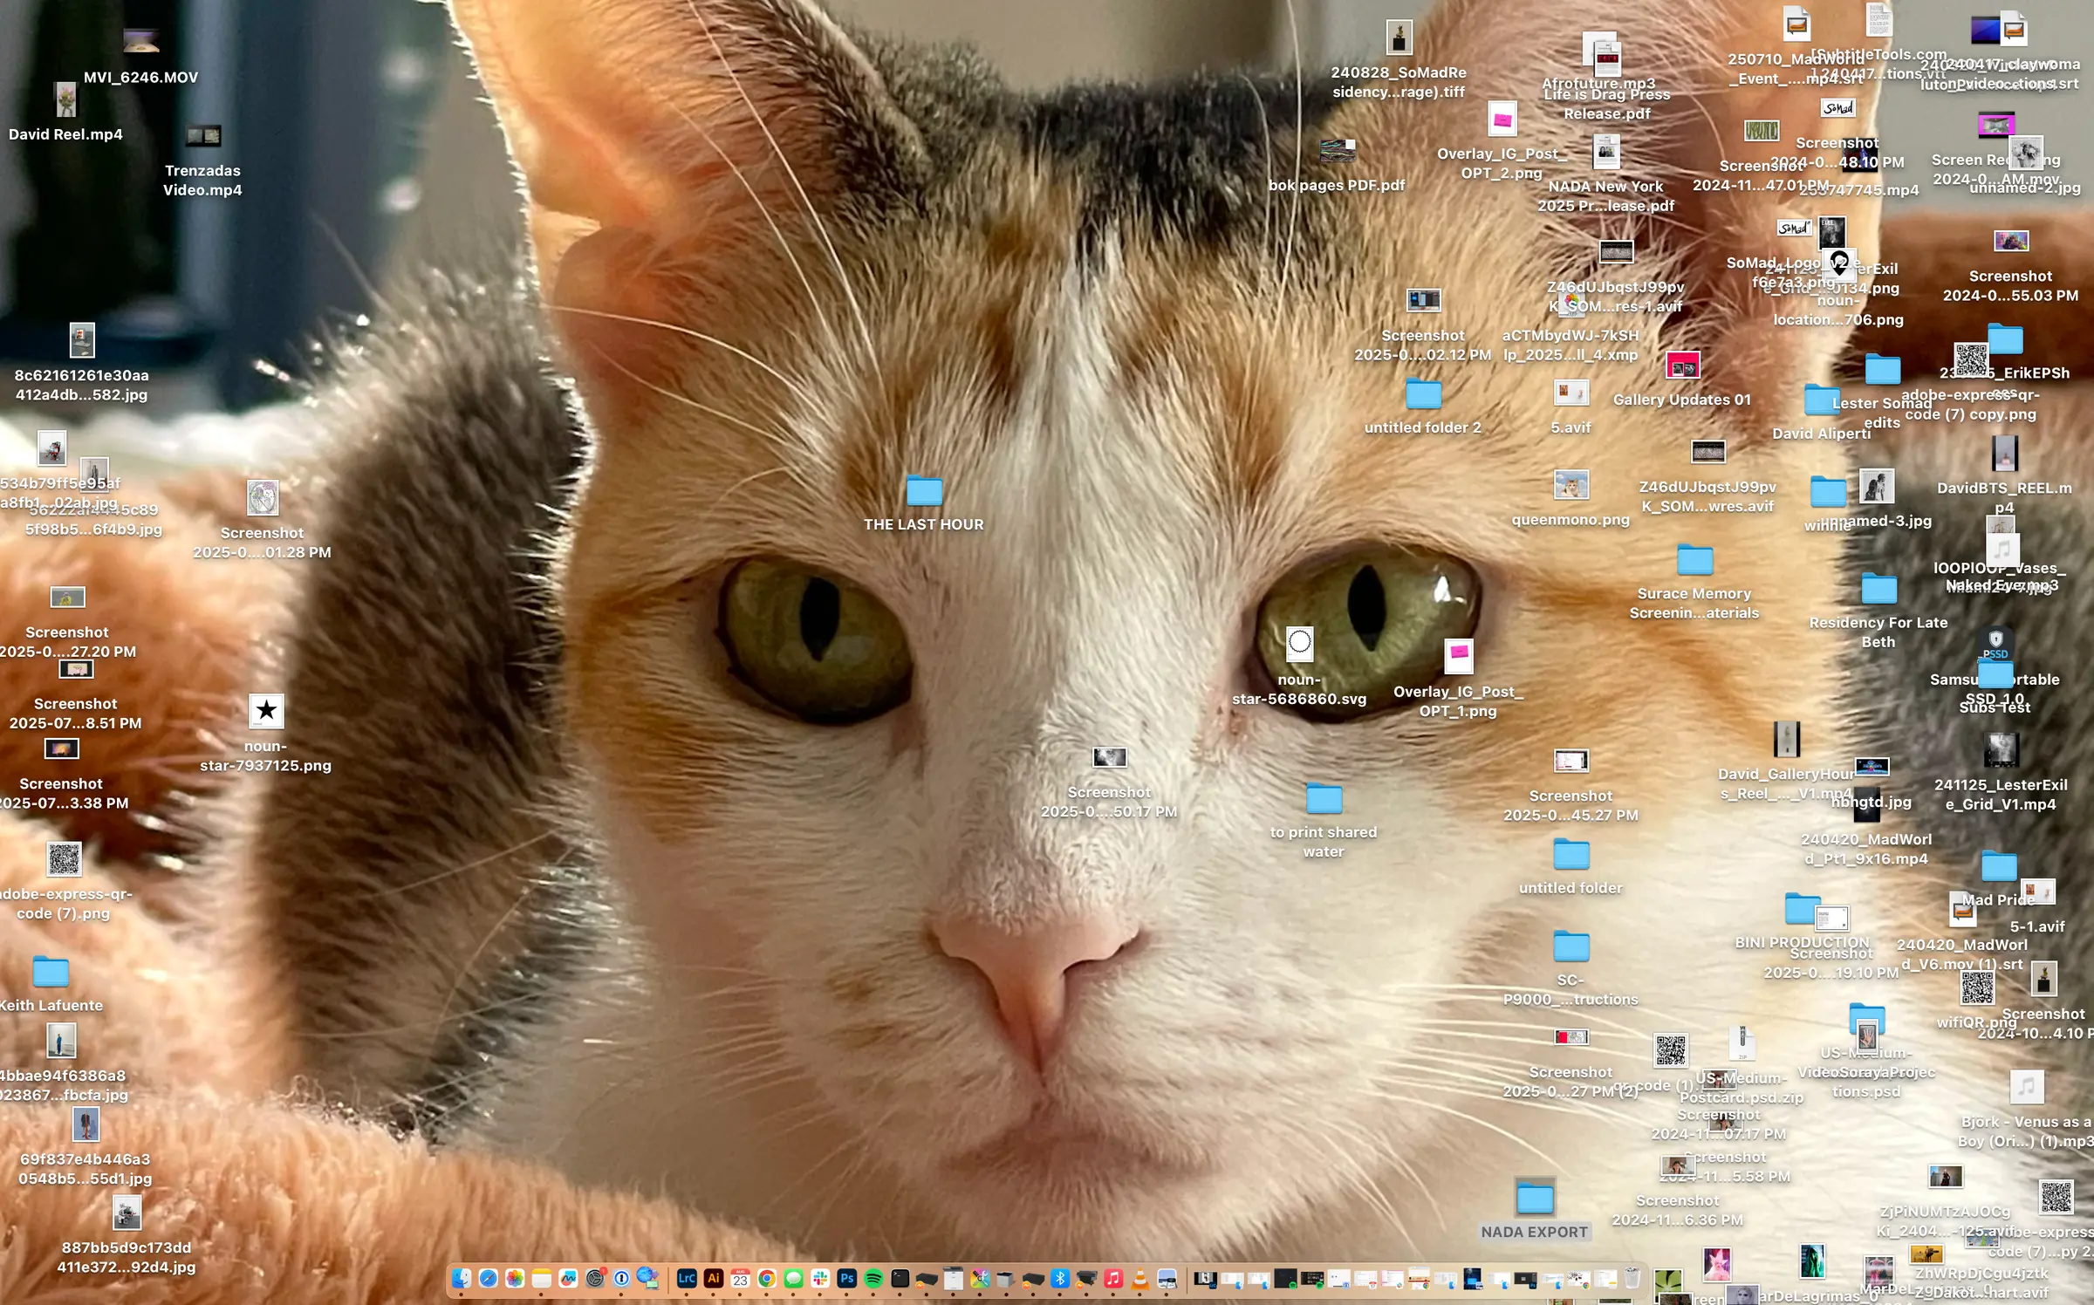Select the 'to print shared water' folder

(1324, 799)
